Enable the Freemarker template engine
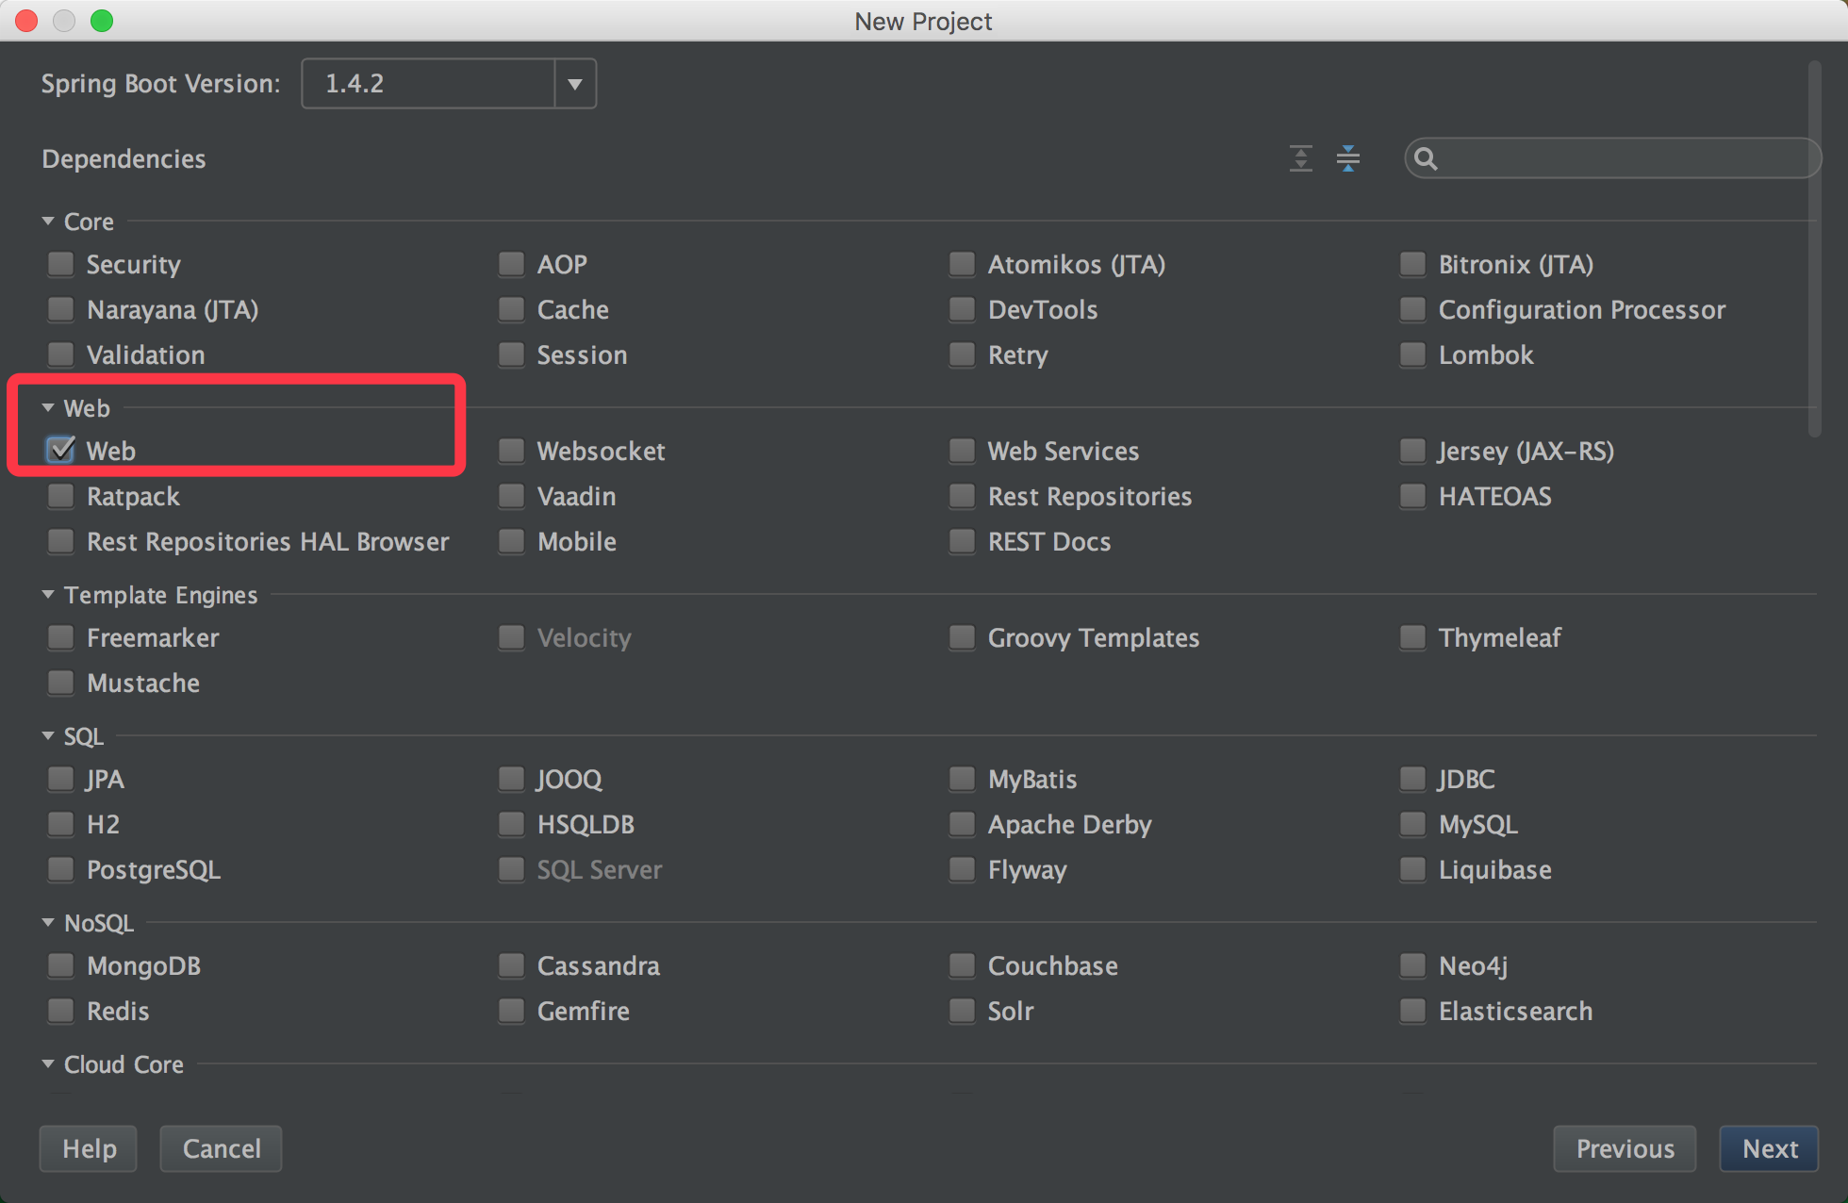The image size is (1848, 1203). point(61,637)
